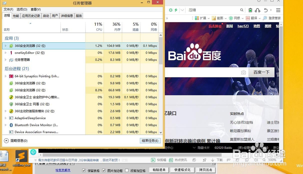Image resolution: width=303 pixels, height=174 pixels.
Task: Collapse details via 简略信息(D)
Action: point(16,141)
